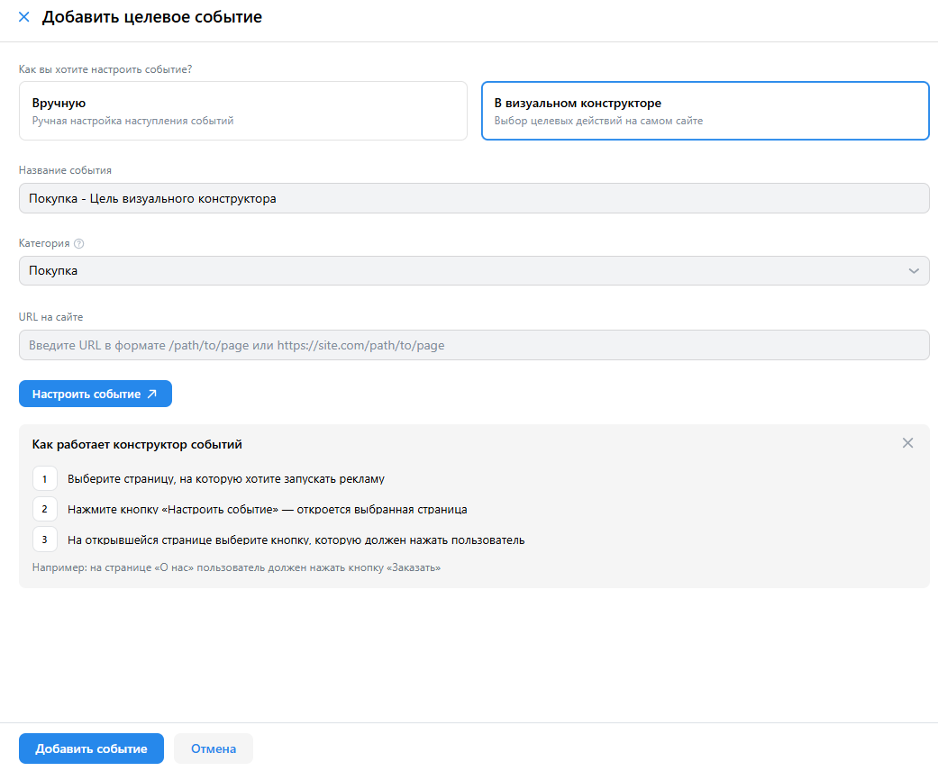Open help tooltip icon next to Категория

[x=79, y=243]
